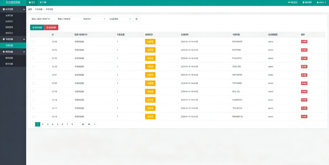Select the highlighted 卡密列表 sidebar item
This screenshot has width=329, height=165.
coord(13,45)
